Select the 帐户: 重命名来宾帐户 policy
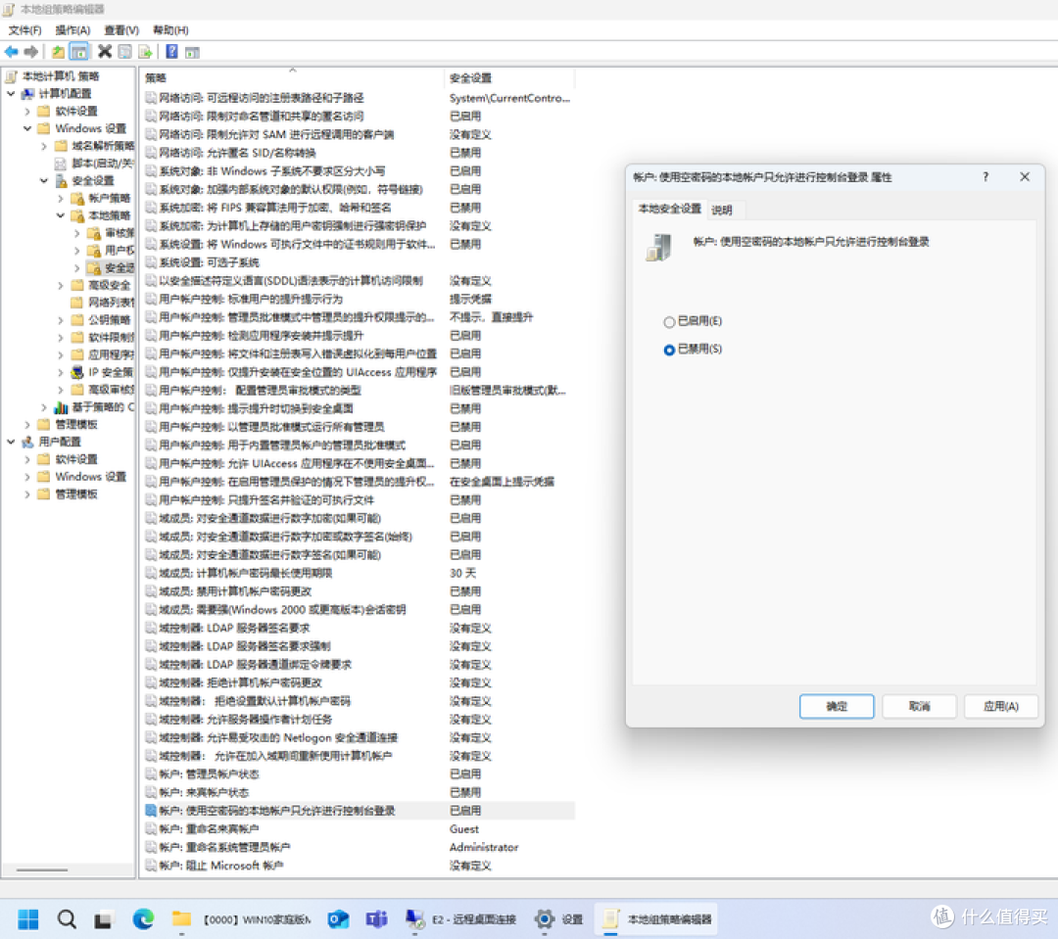The height and width of the screenshot is (939, 1058). click(210, 829)
